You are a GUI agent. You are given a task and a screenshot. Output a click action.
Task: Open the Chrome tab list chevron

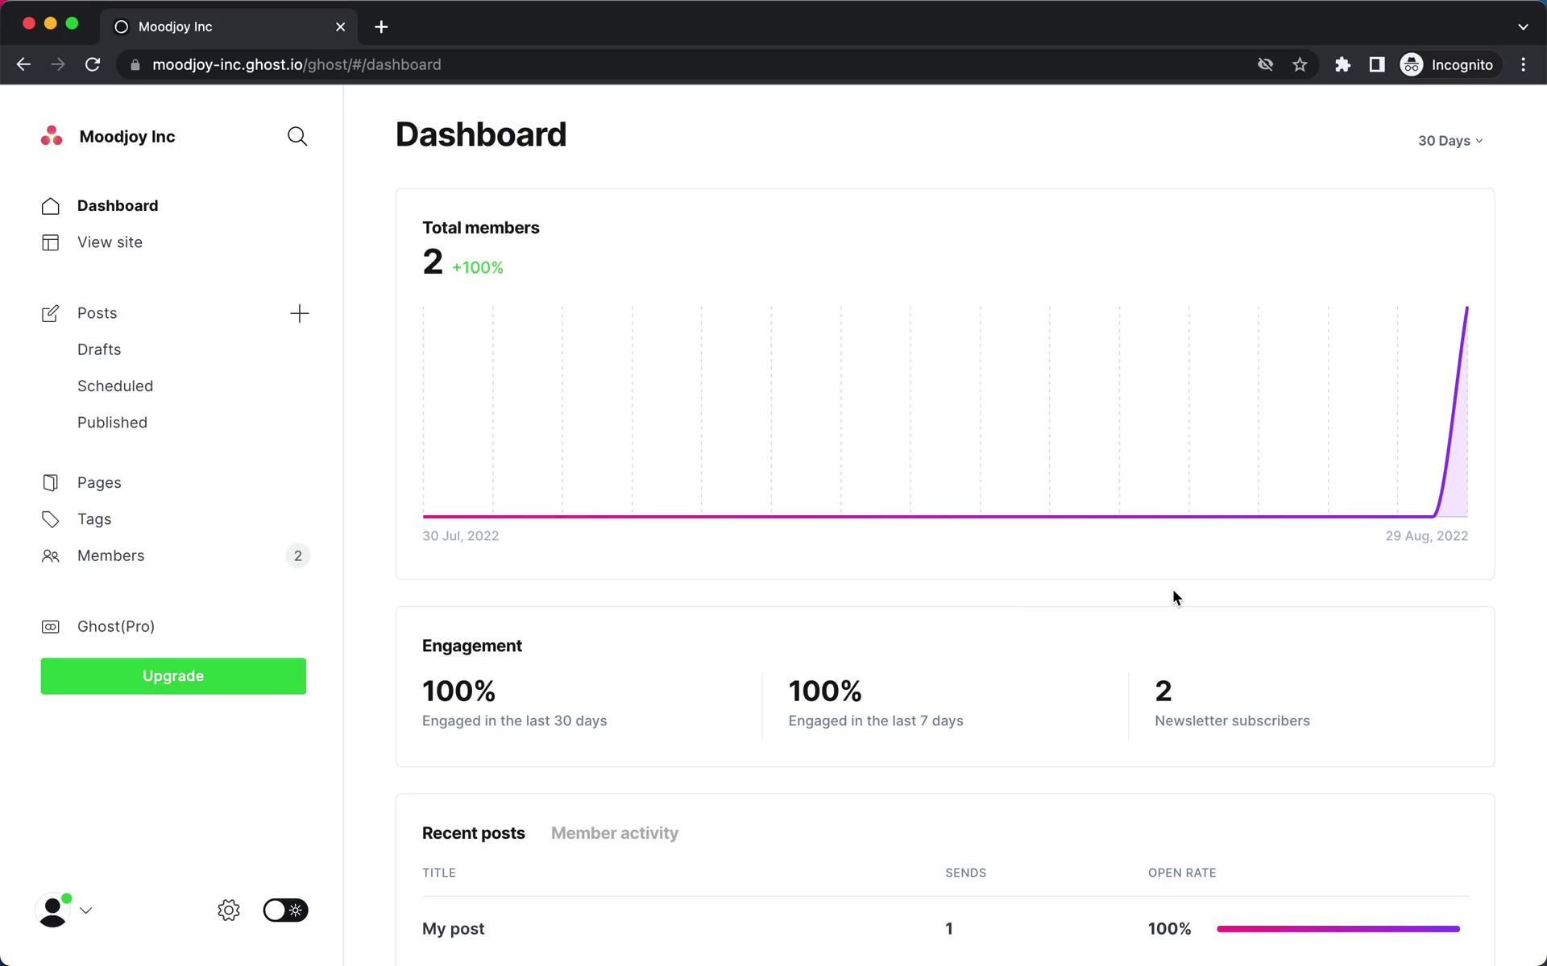coord(1522,27)
